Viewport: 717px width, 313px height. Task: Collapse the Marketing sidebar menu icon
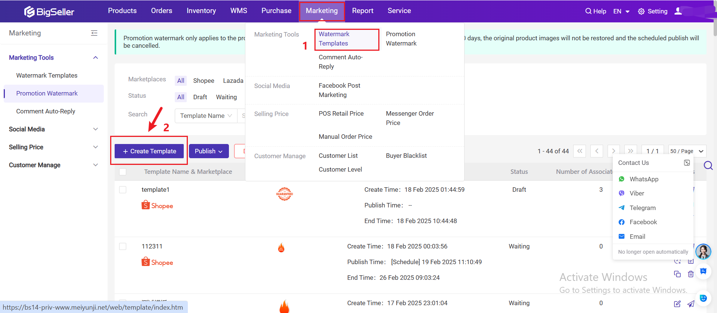[94, 33]
